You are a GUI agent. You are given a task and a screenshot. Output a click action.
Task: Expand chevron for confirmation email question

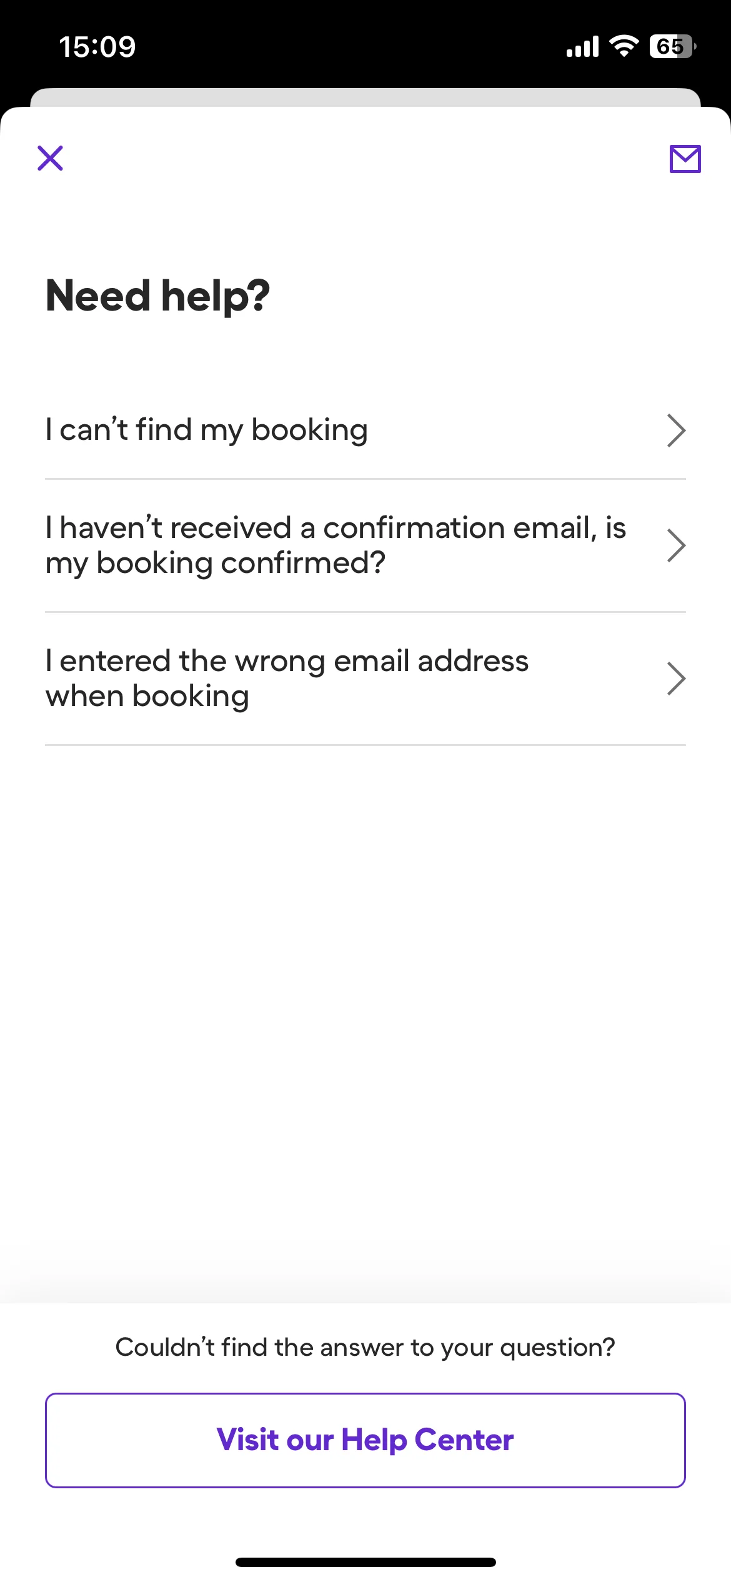[676, 545]
